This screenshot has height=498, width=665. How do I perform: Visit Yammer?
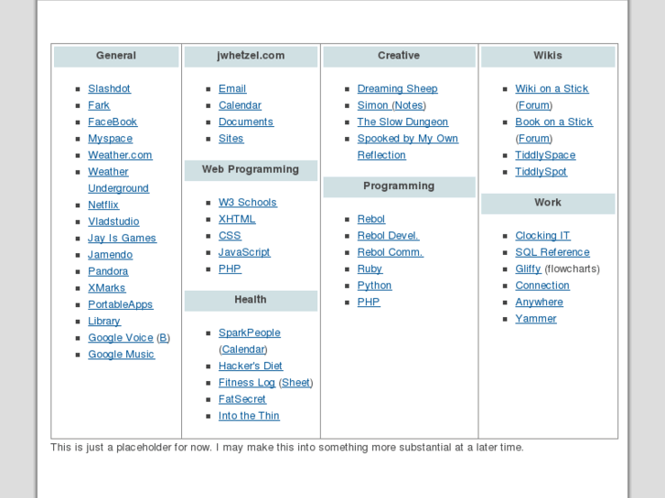[x=536, y=319]
